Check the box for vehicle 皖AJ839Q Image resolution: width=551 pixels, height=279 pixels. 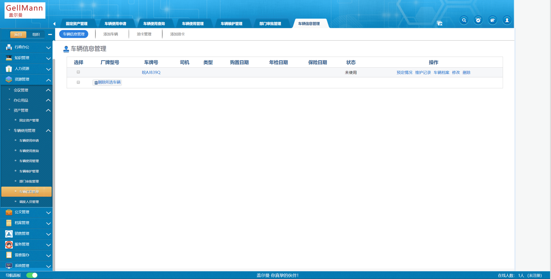78,72
